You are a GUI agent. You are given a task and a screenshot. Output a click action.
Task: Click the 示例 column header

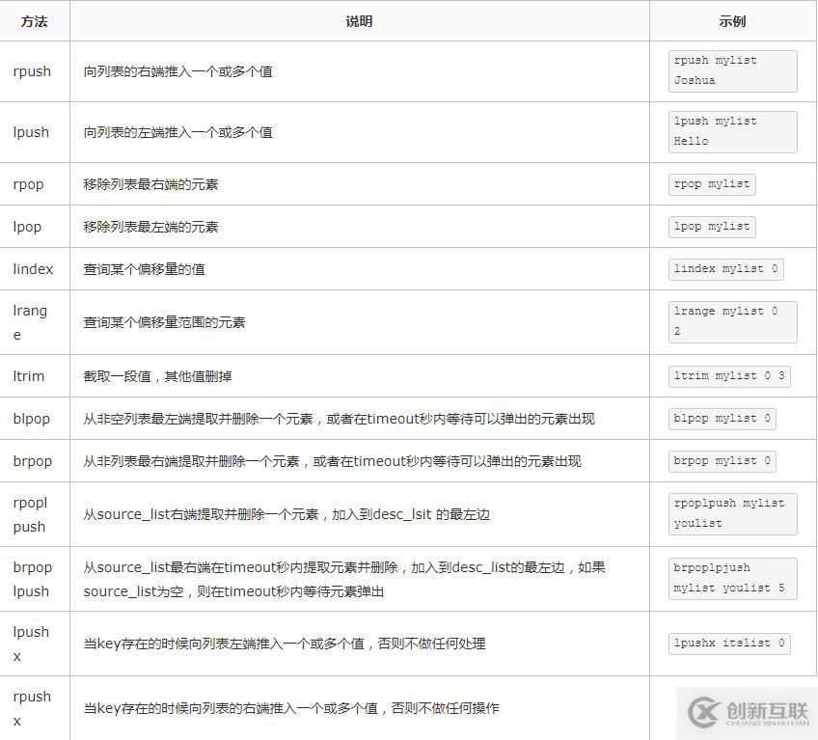[x=732, y=21]
